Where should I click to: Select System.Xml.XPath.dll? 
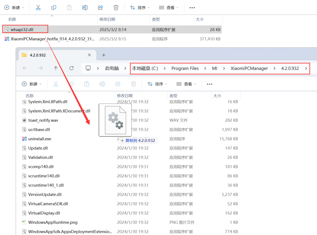(x=48, y=102)
